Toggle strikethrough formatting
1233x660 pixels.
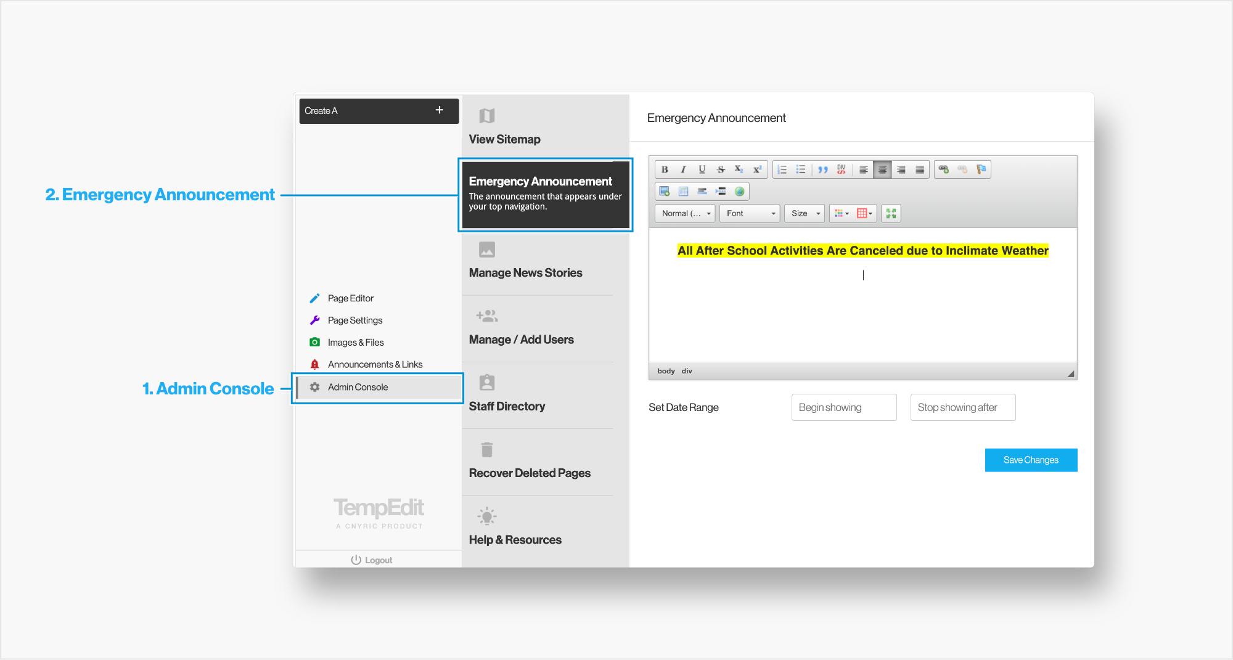tap(720, 169)
